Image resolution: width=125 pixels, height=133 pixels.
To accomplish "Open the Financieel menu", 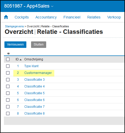I will coord(72,17).
